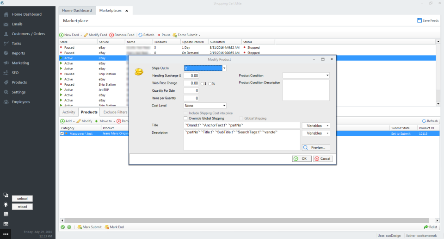Click the three-dots more icon
Screen dimensions: 444x239
coord(6,234)
